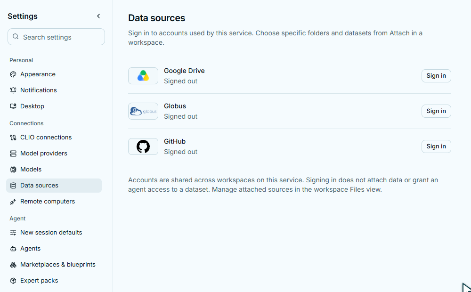The image size is (471, 292).
Task: Click the GitHub source name
Action: [175, 141]
